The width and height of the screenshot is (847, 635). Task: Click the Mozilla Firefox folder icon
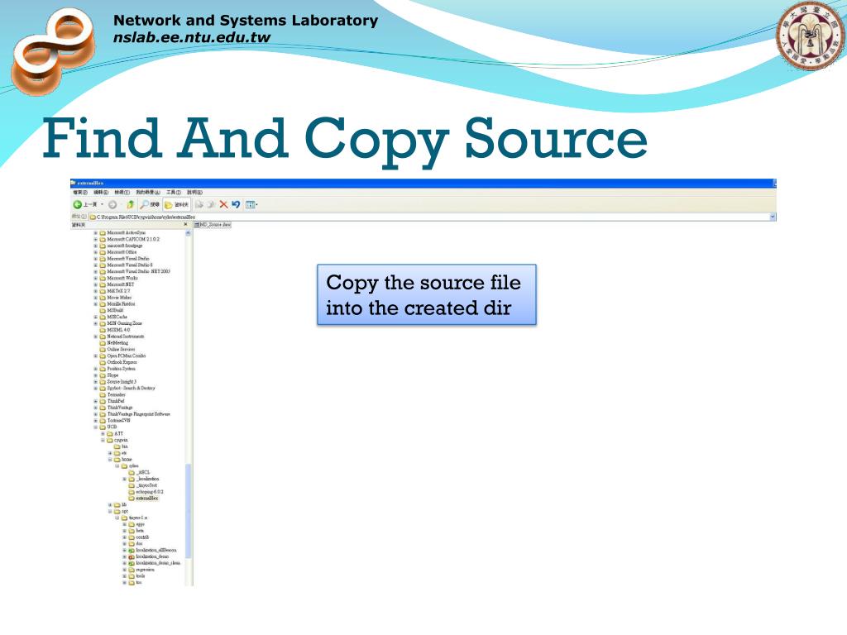[103, 304]
